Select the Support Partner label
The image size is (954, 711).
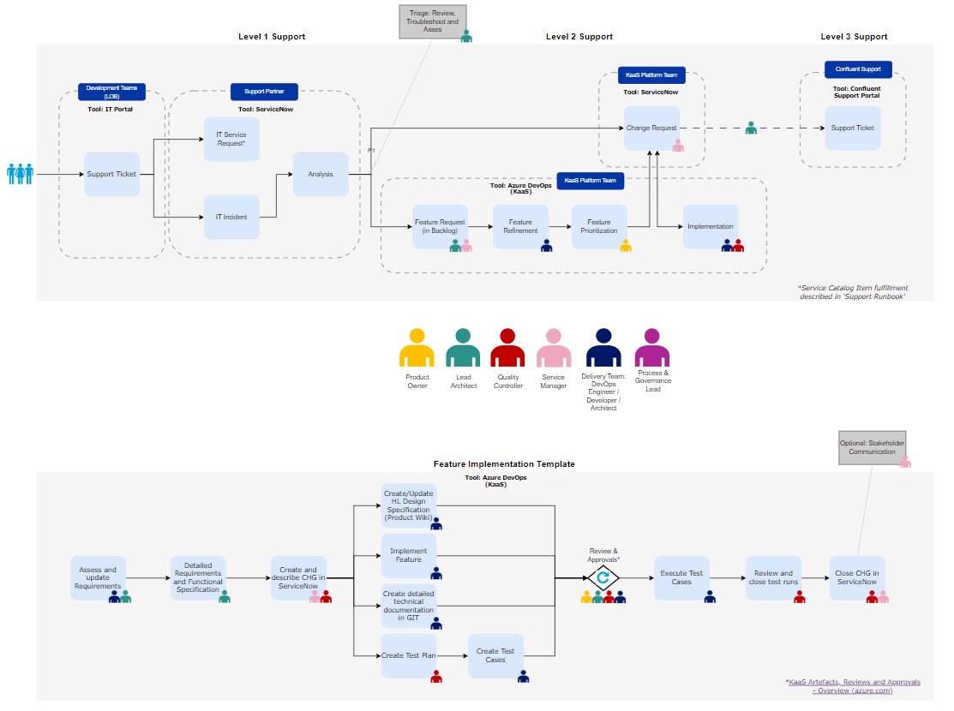(x=264, y=92)
